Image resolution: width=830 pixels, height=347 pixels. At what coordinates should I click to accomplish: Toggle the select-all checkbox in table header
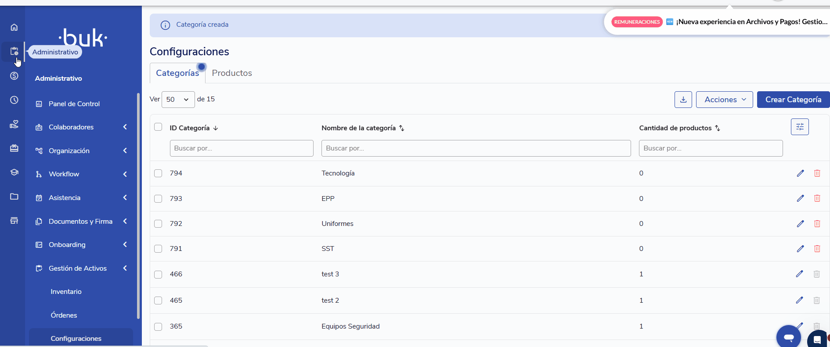(x=158, y=127)
